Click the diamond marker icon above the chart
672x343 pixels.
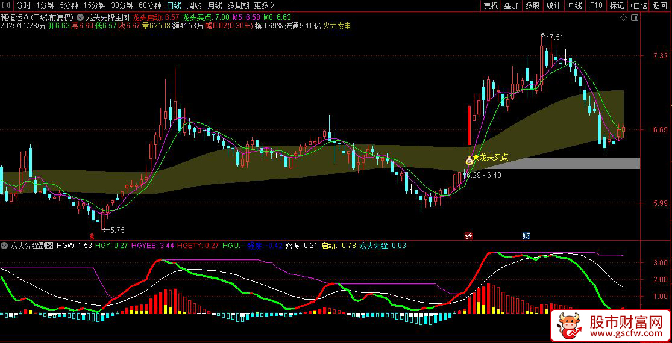coord(624,18)
